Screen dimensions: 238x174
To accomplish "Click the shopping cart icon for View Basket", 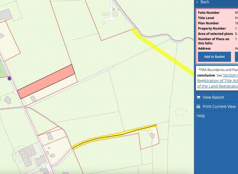I will pyautogui.click(x=198, y=97).
